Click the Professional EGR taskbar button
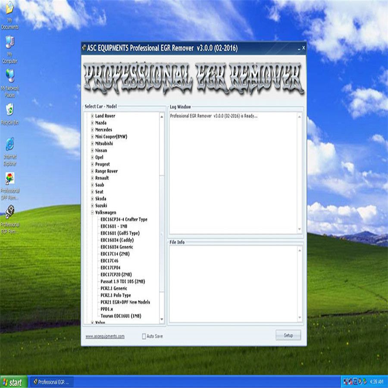This screenshot has width=388, height=388. pyautogui.click(x=52, y=382)
